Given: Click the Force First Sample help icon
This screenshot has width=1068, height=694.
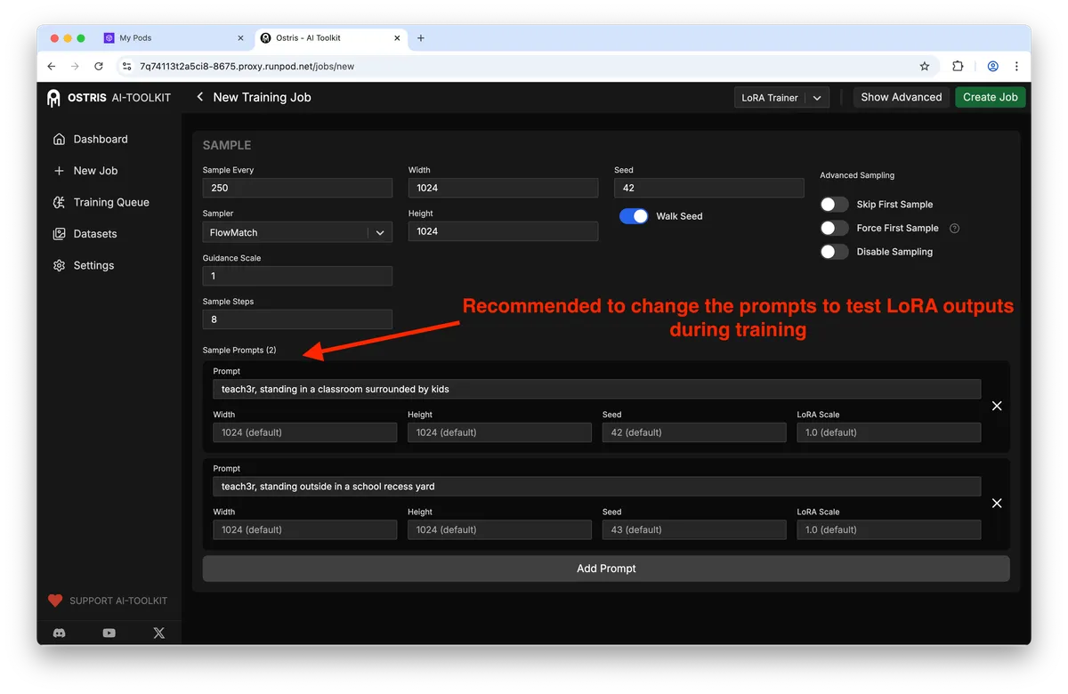Looking at the screenshot, I should 952,228.
